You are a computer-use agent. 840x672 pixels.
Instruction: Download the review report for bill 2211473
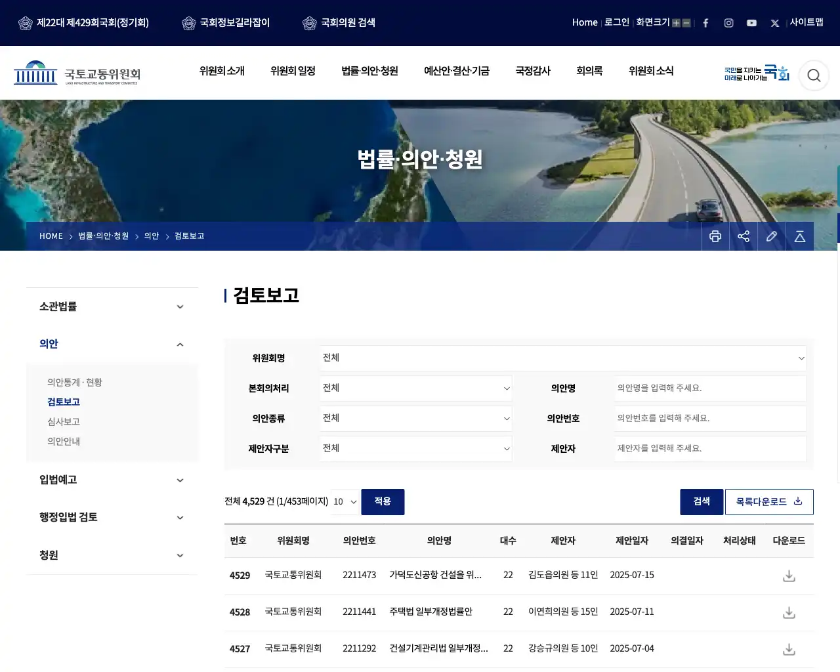789,576
